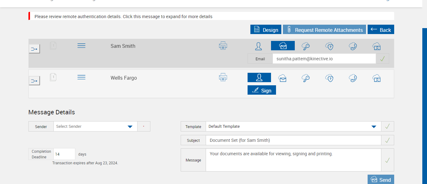Choose password key authentication for Sam Smith
The width and height of the screenshot is (427, 184).
[x=306, y=46]
